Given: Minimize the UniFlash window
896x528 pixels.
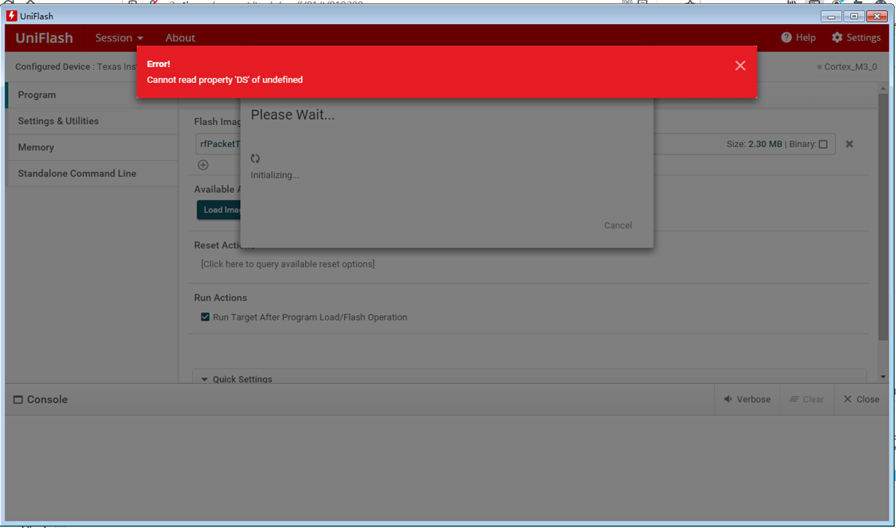Looking at the screenshot, I should point(833,16).
